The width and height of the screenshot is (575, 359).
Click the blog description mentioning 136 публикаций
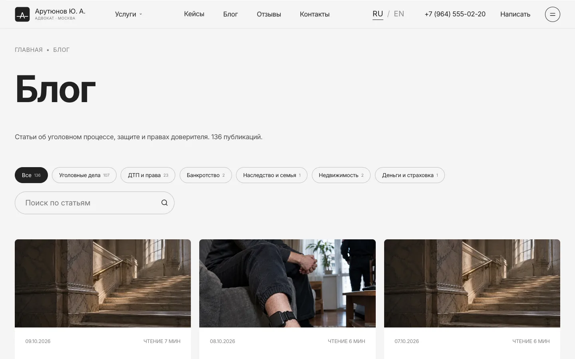[139, 137]
